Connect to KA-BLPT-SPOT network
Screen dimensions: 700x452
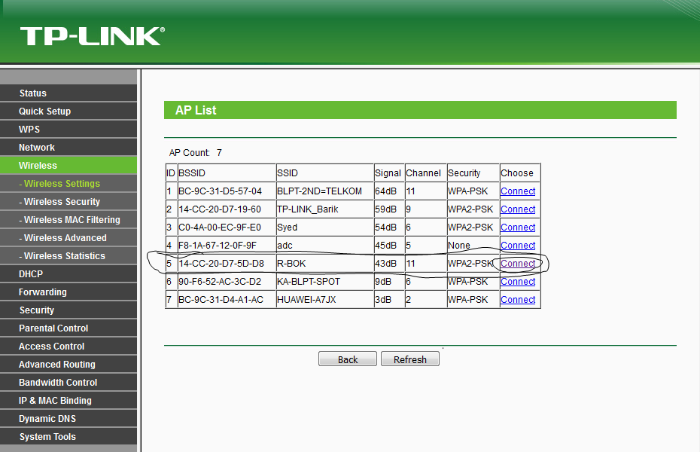(518, 282)
